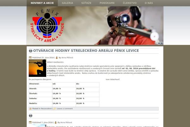Click the calendar icon beside Published 7. júna 2016
Viewport: 190px width, 127px height.
[x=30, y=122]
